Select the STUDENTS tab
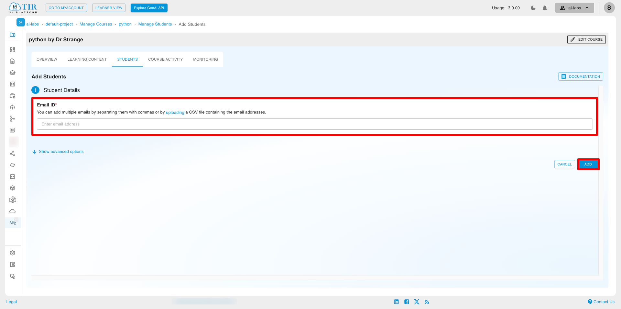This screenshot has height=309, width=621. tap(127, 59)
